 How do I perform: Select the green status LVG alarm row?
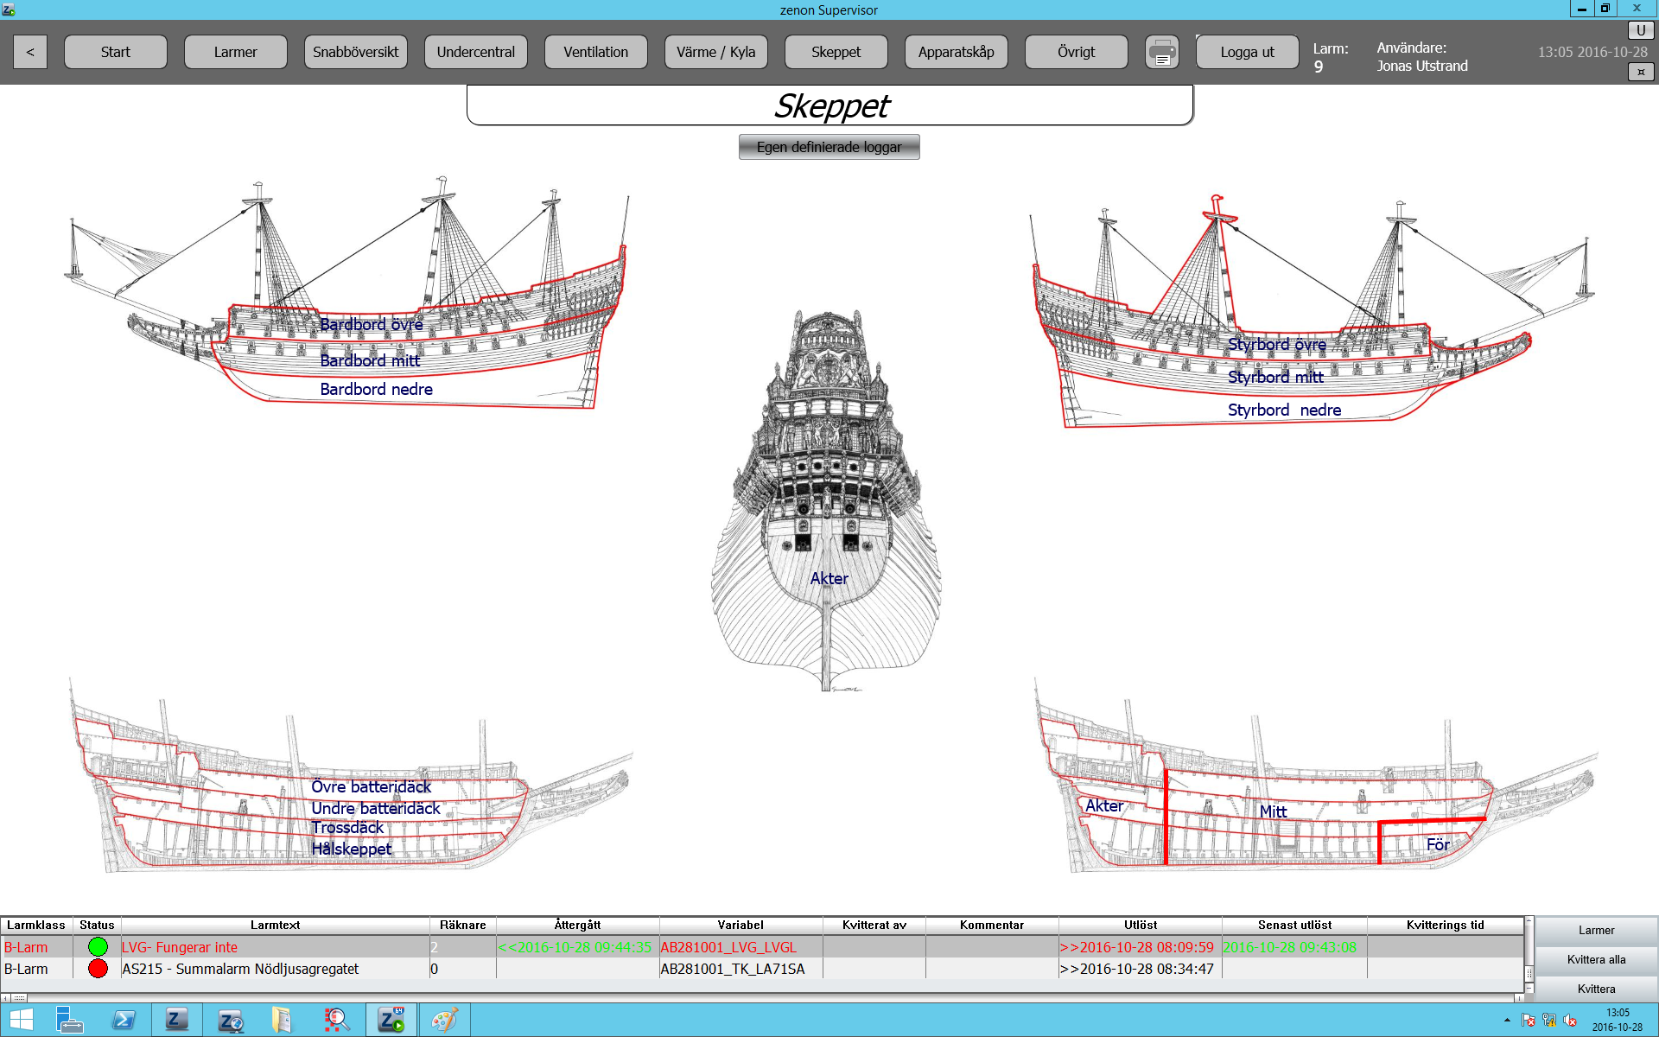pyautogui.click(x=275, y=947)
